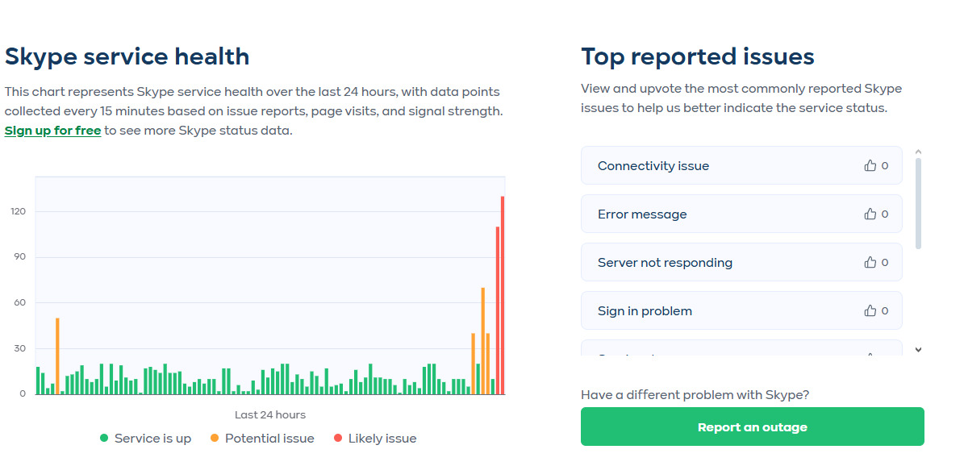Upvote the Error message thumbs-up icon
This screenshot has width=964, height=466.
coord(870,214)
